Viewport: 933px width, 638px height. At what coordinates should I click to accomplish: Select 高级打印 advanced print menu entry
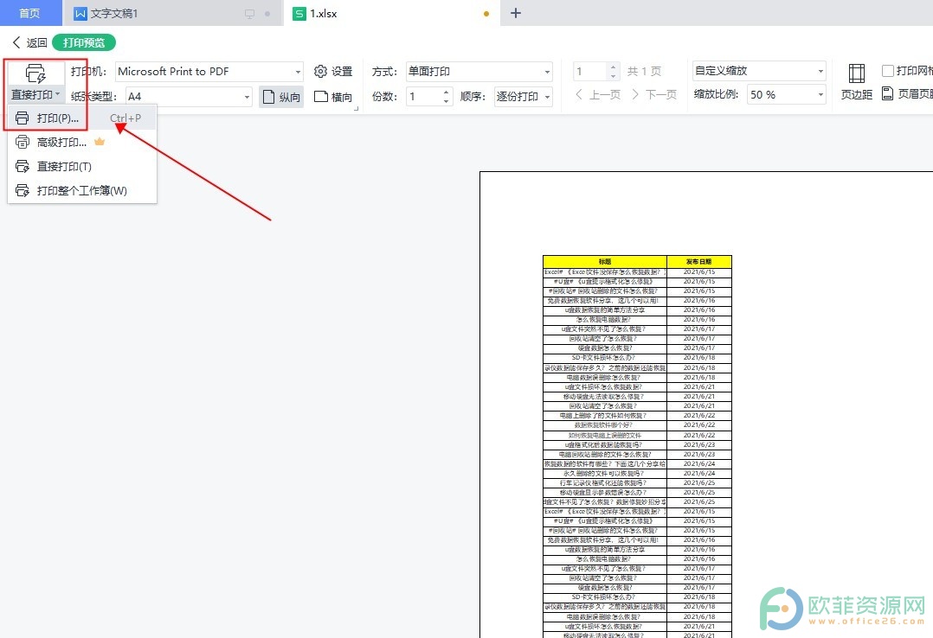point(81,142)
